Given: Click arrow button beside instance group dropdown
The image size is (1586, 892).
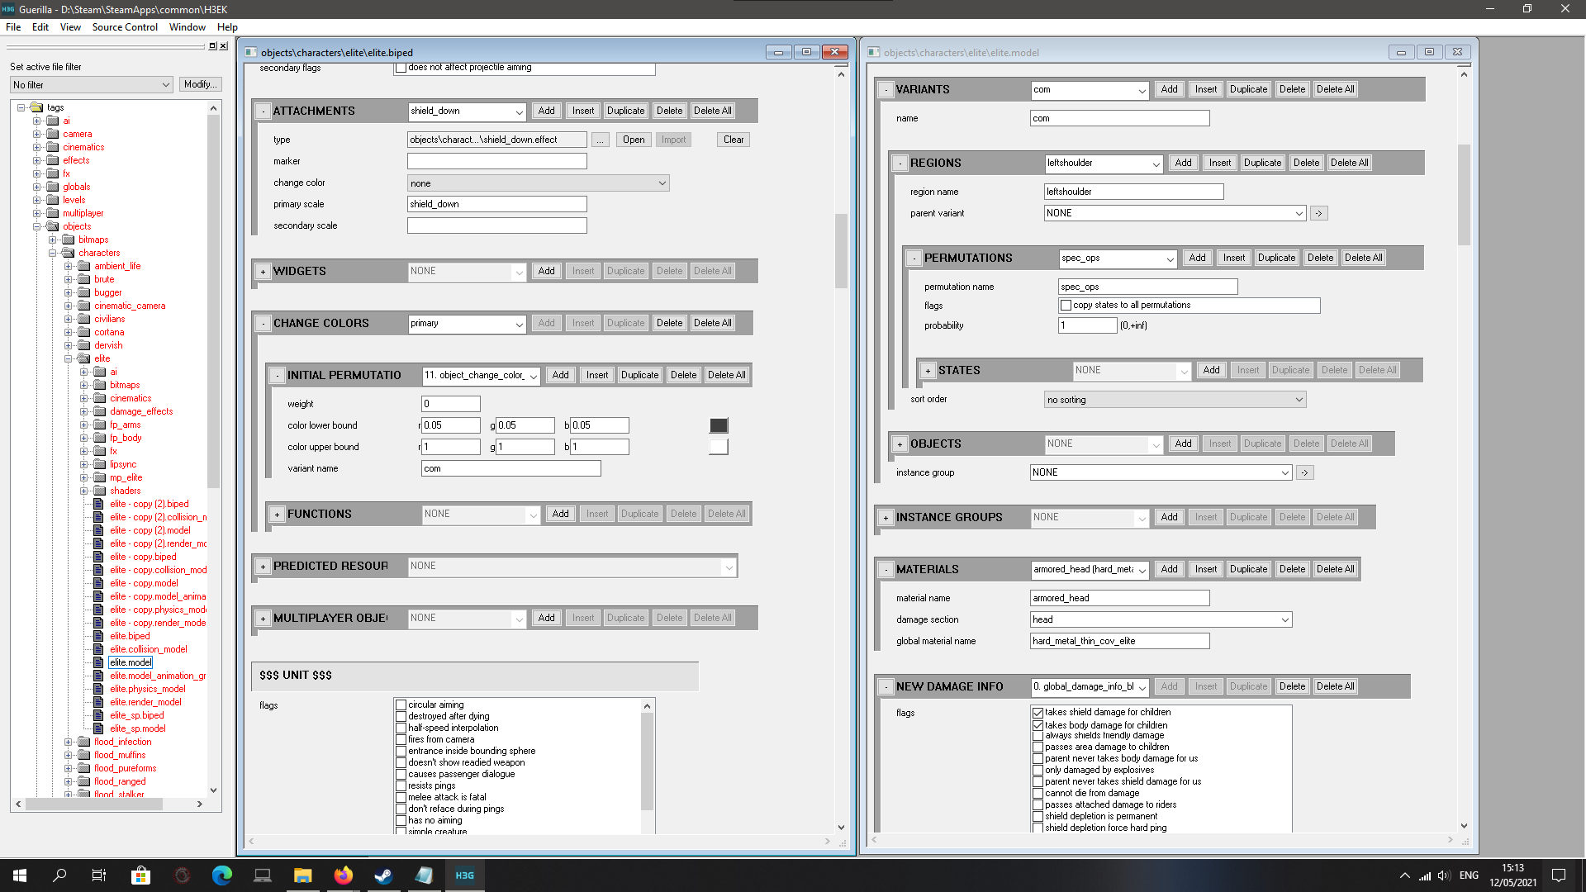Looking at the screenshot, I should [1304, 472].
